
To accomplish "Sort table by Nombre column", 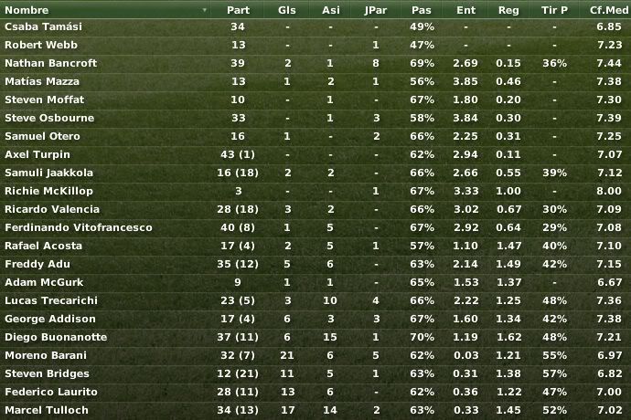I will pyautogui.click(x=27, y=10).
